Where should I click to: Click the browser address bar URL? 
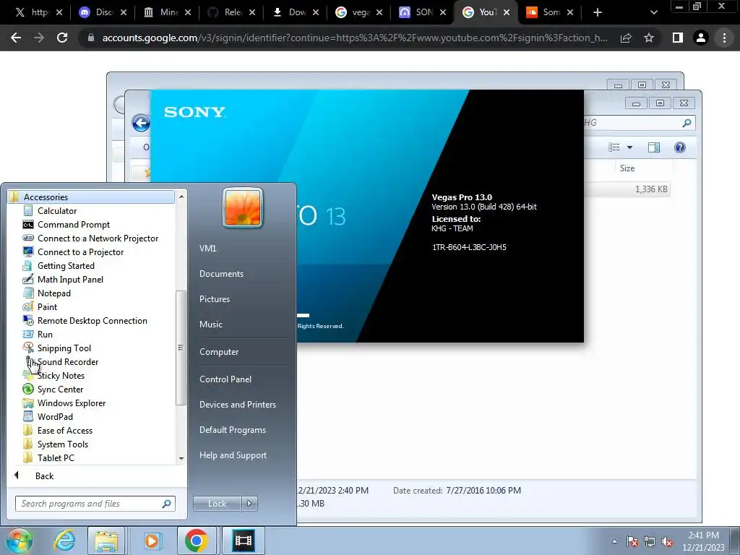click(354, 38)
